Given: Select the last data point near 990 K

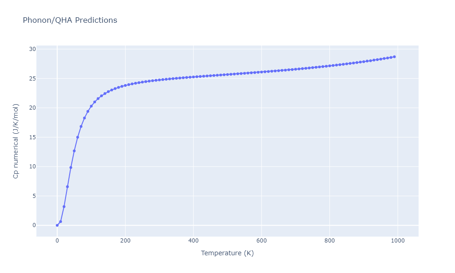Looking at the screenshot, I should click(x=394, y=57).
